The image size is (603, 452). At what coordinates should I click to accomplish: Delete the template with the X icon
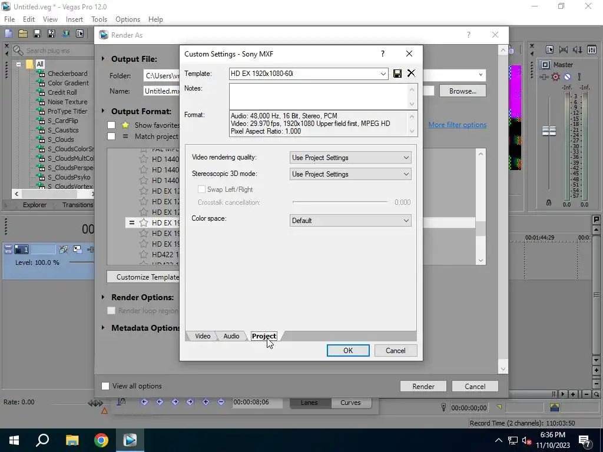click(x=411, y=73)
